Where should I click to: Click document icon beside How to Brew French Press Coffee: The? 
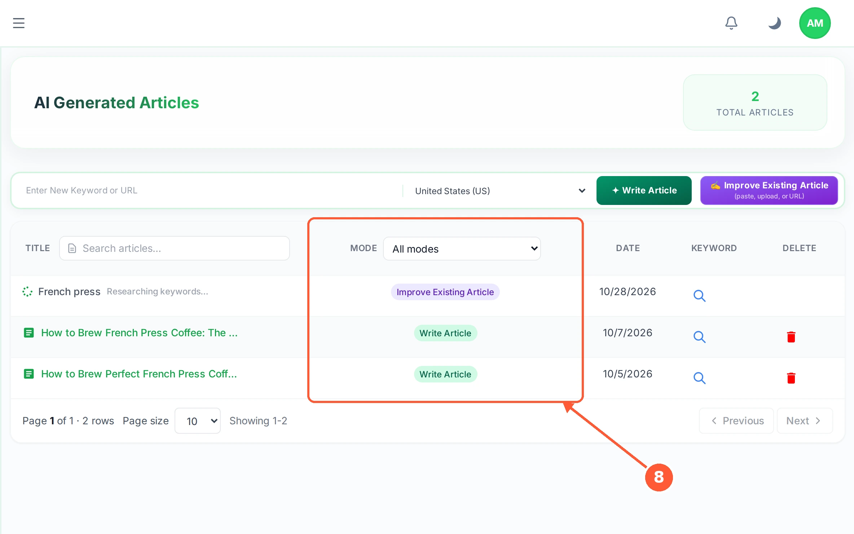point(29,333)
